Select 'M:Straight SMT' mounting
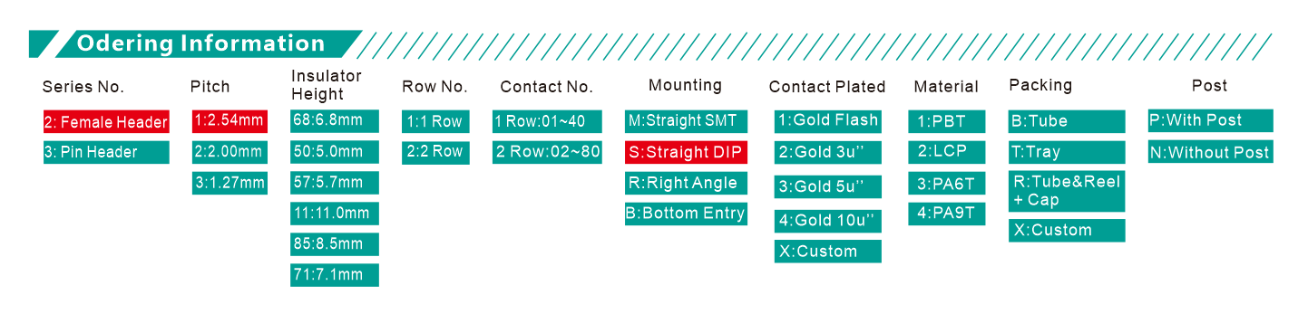This screenshot has height=333, width=1308. (x=686, y=121)
